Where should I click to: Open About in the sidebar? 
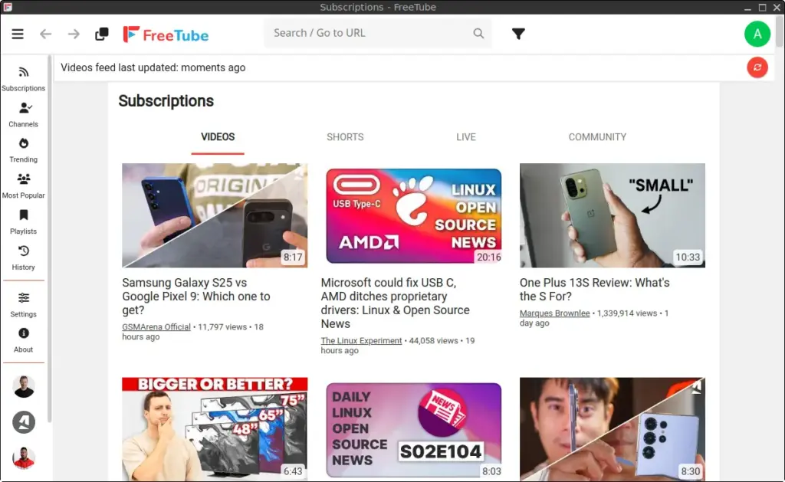point(24,341)
